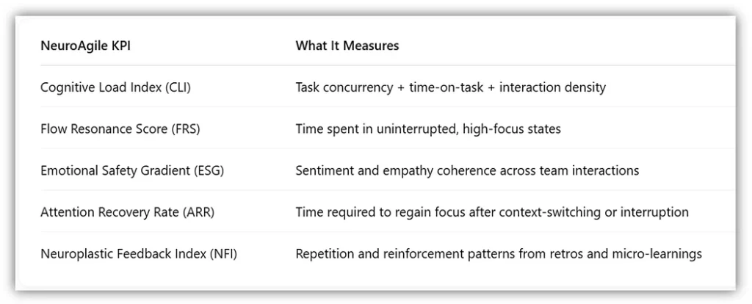752x304 pixels.
Task: Click the '(ESG)' abbreviation
Action: pyautogui.click(x=209, y=170)
